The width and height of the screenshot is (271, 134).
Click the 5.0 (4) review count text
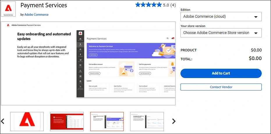click(169, 5)
